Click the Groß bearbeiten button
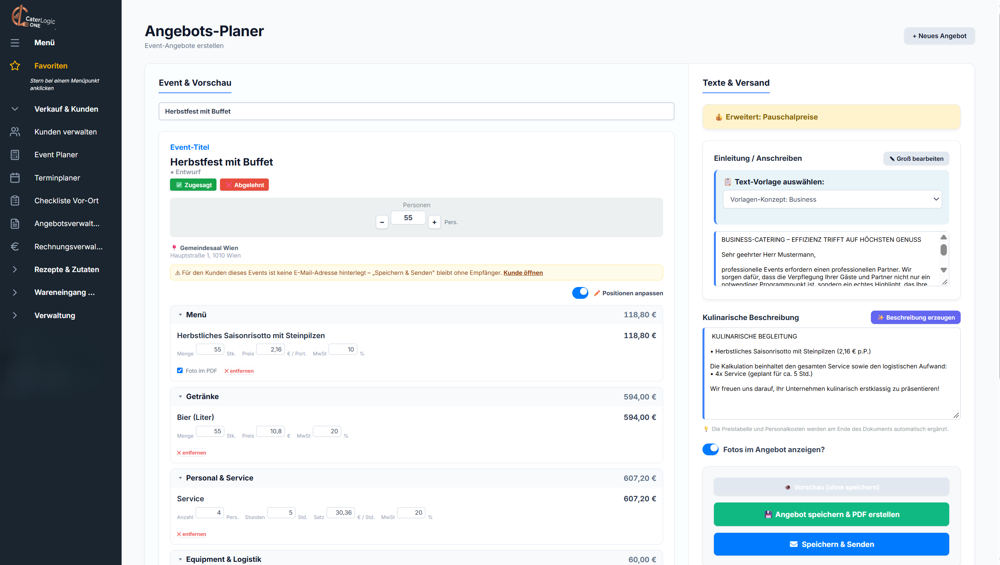This screenshot has width=1000, height=565. click(916, 158)
